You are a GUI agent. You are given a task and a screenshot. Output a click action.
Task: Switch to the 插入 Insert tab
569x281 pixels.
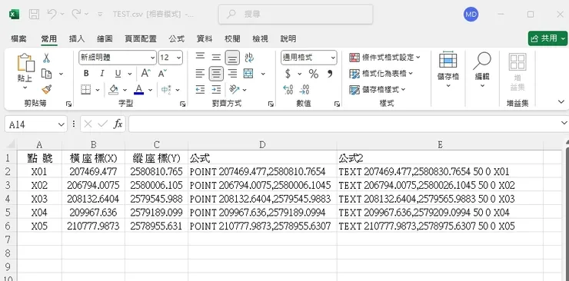tap(77, 38)
